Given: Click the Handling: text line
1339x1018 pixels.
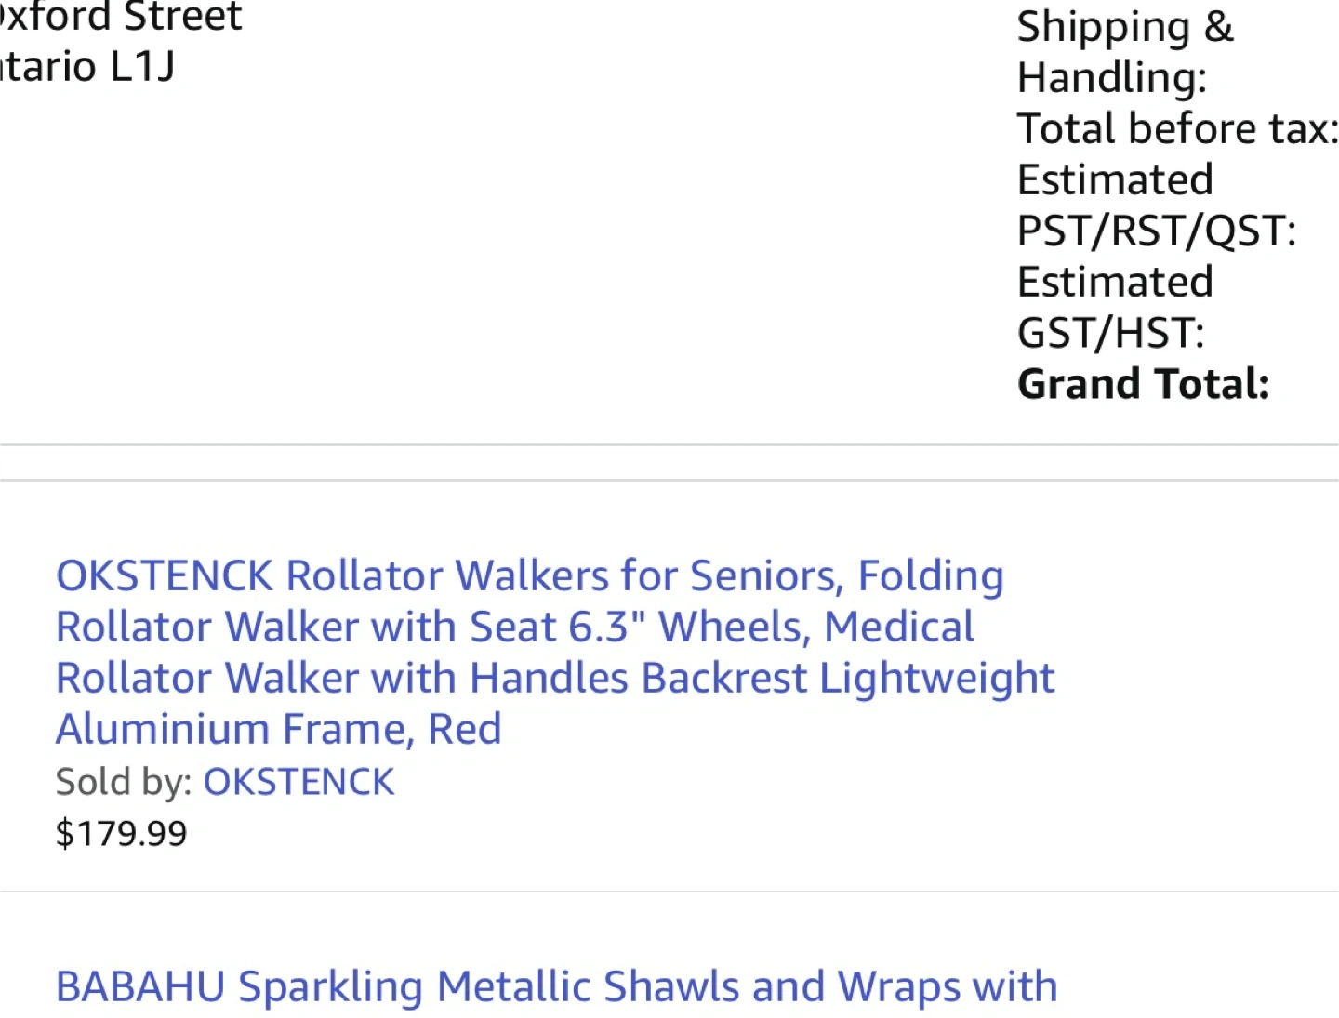Looking at the screenshot, I should (1112, 77).
